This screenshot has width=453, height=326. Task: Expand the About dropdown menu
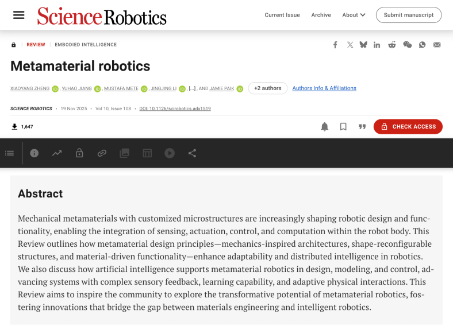pos(354,15)
